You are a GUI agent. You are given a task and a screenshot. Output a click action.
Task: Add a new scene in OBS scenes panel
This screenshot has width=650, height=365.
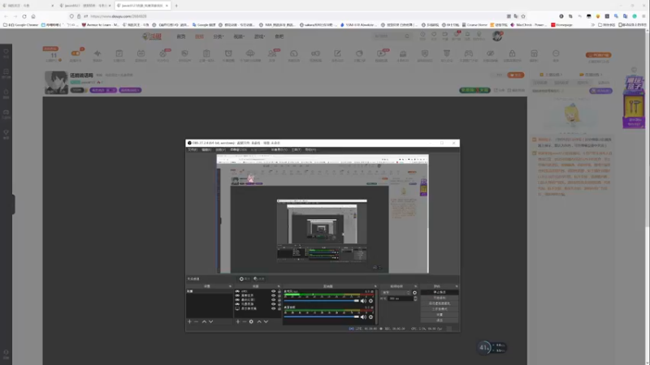coord(189,321)
